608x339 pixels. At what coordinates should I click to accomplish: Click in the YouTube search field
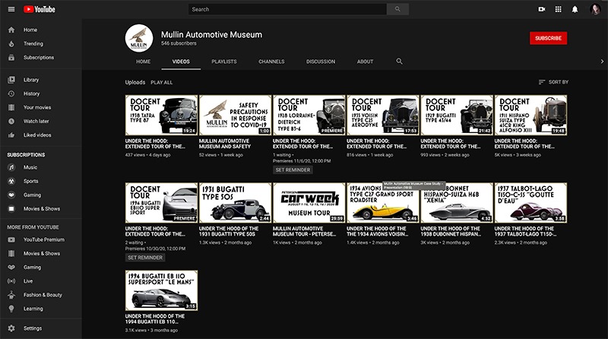[287, 9]
